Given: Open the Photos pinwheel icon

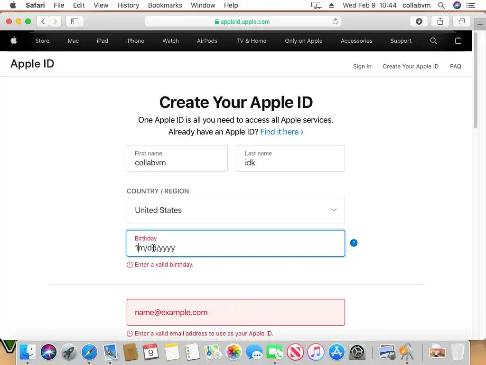Looking at the screenshot, I should 234,352.
